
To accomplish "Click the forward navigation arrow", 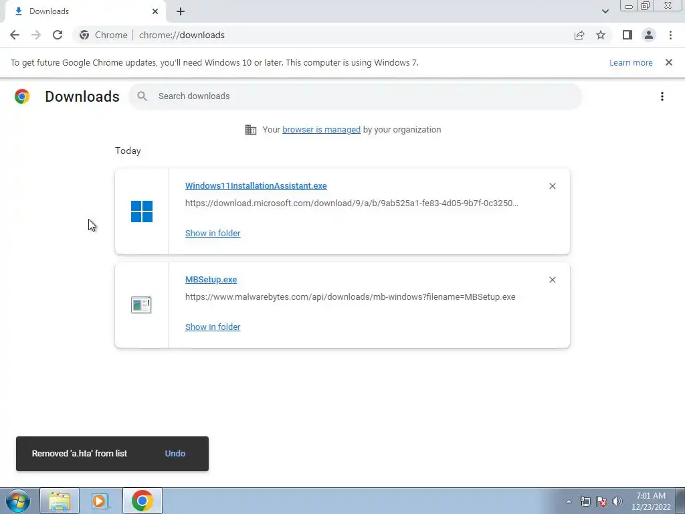I will [36, 35].
